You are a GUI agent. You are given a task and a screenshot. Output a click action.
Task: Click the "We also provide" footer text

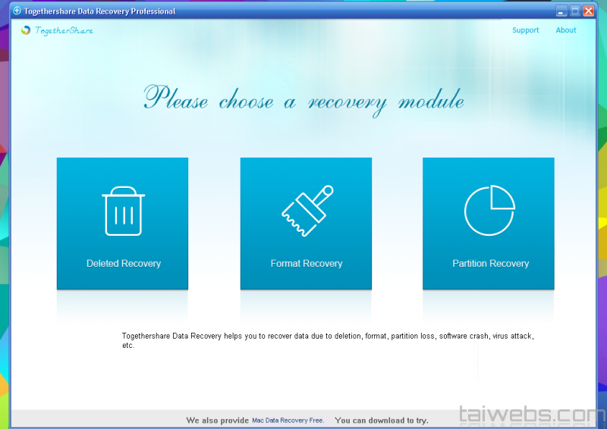(x=218, y=420)
